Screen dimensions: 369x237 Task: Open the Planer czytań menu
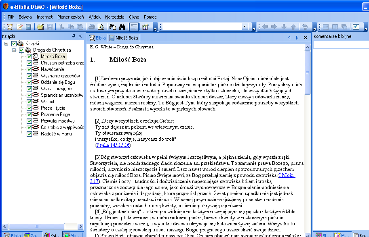71,17
